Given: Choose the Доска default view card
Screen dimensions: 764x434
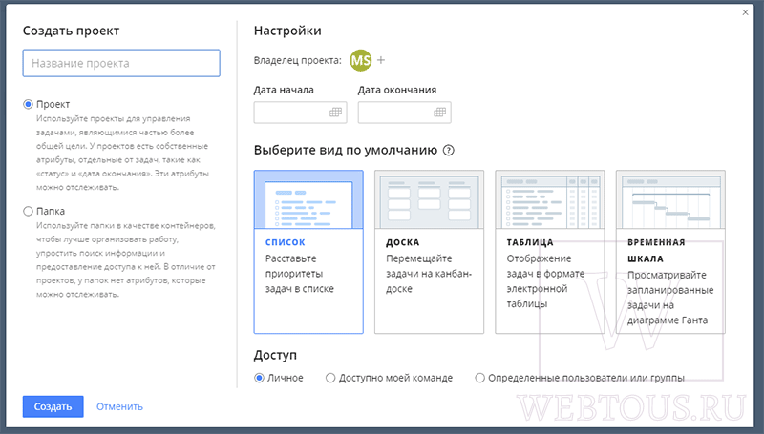Looking at the screenshot, I should click(429, 252).
